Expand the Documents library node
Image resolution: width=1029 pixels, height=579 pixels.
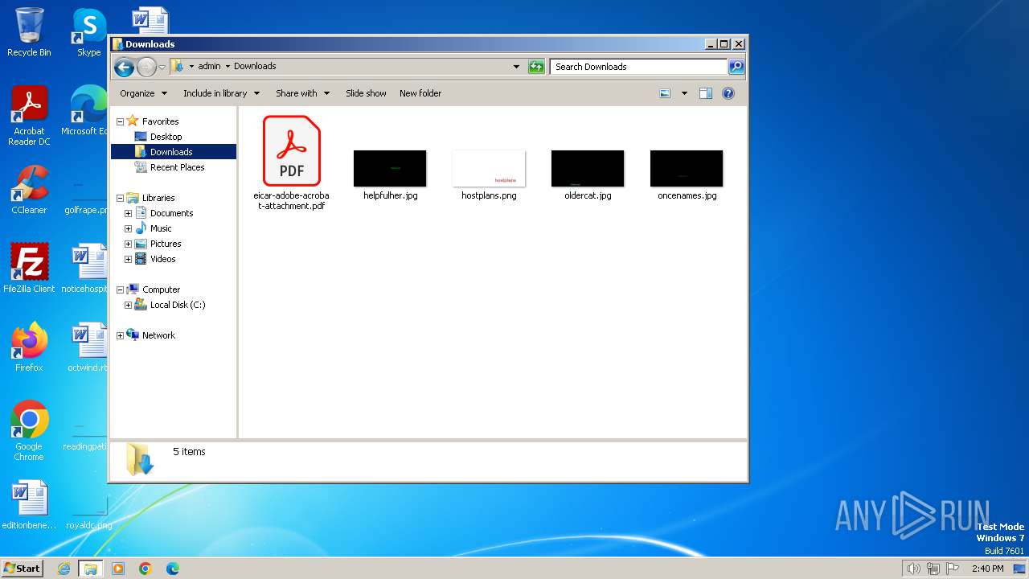click(x=128, y=213)
